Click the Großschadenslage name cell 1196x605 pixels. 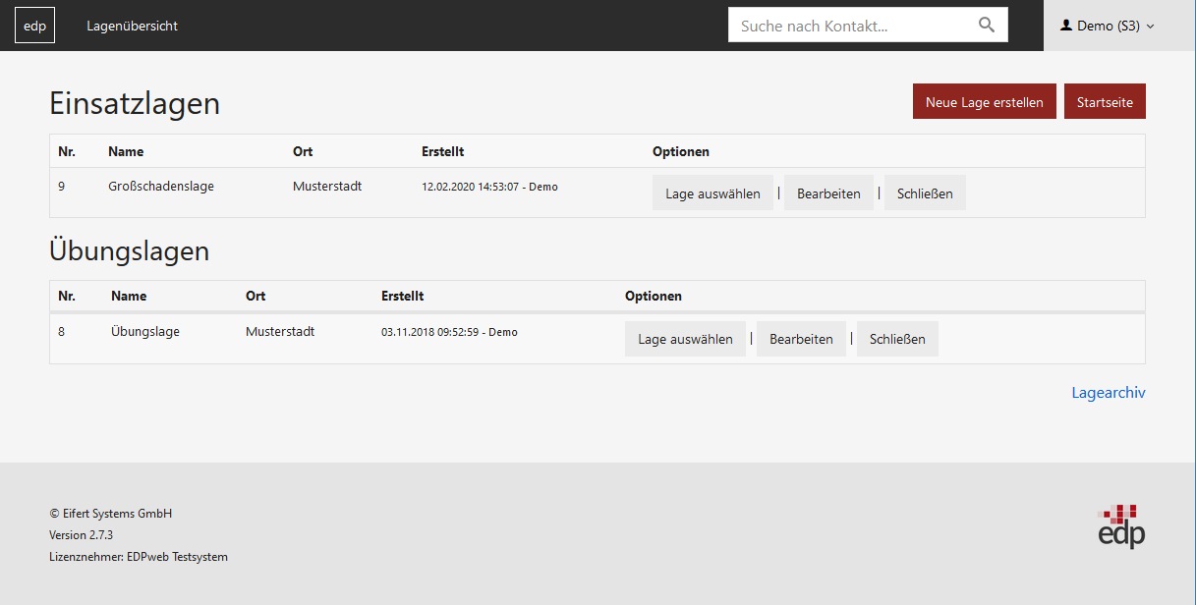pos(161,186)
